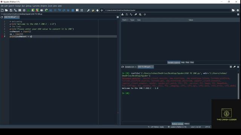This screenshot has width=241, height=135.
Task: Start debugging with the debug file icon
Action: coord(50,10)
